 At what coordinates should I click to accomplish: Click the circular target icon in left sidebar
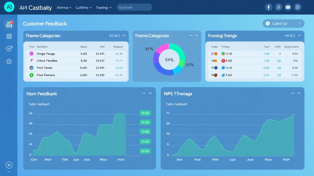click(9, 48)
